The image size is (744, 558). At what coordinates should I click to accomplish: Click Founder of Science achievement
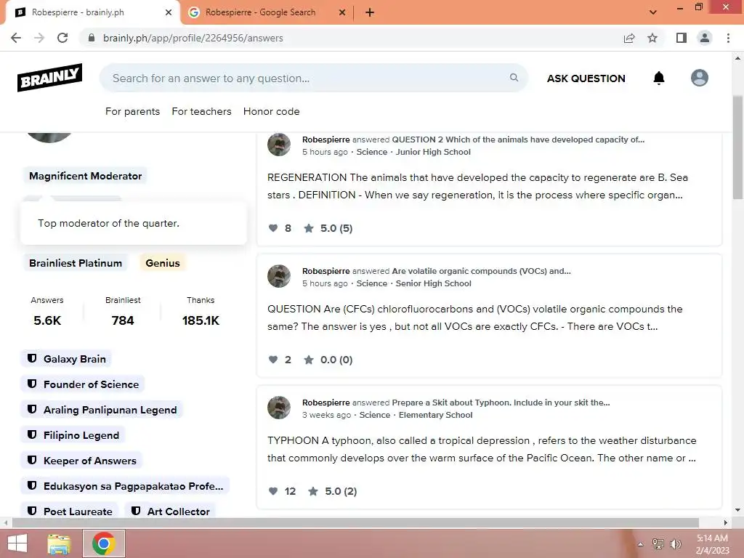[x=83, y=384]
